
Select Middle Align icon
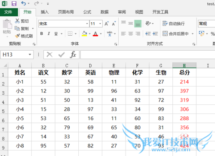pos(131,24)
